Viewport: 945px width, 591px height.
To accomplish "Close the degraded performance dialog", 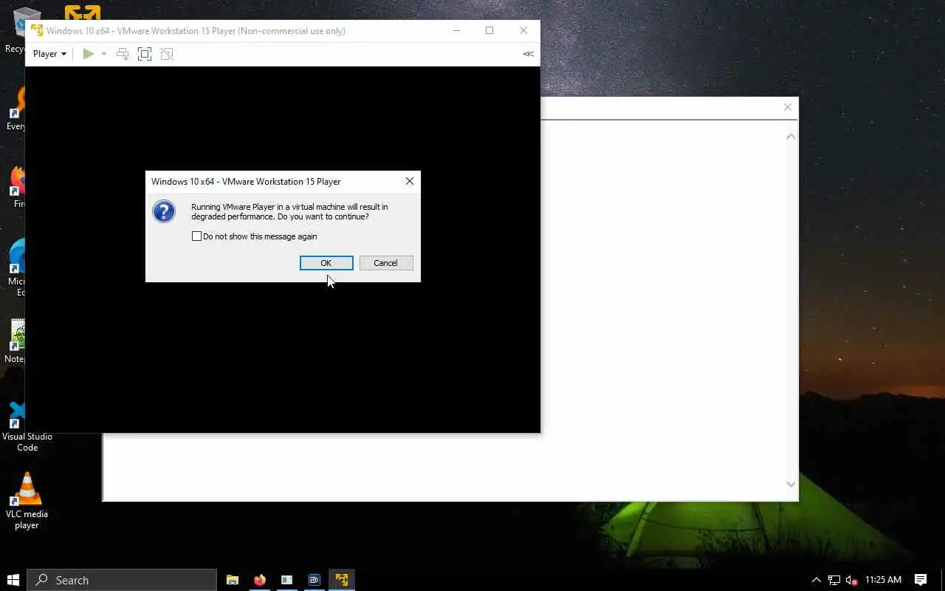I will coord(410,181).
